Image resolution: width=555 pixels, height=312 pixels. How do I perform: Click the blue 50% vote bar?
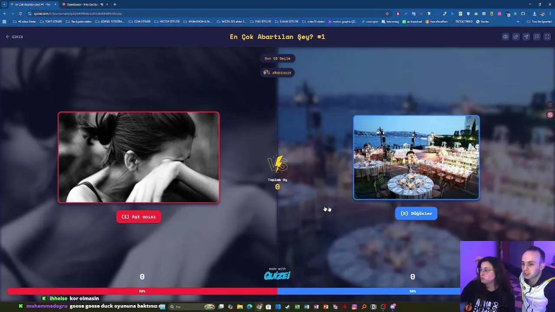point(369,291)
